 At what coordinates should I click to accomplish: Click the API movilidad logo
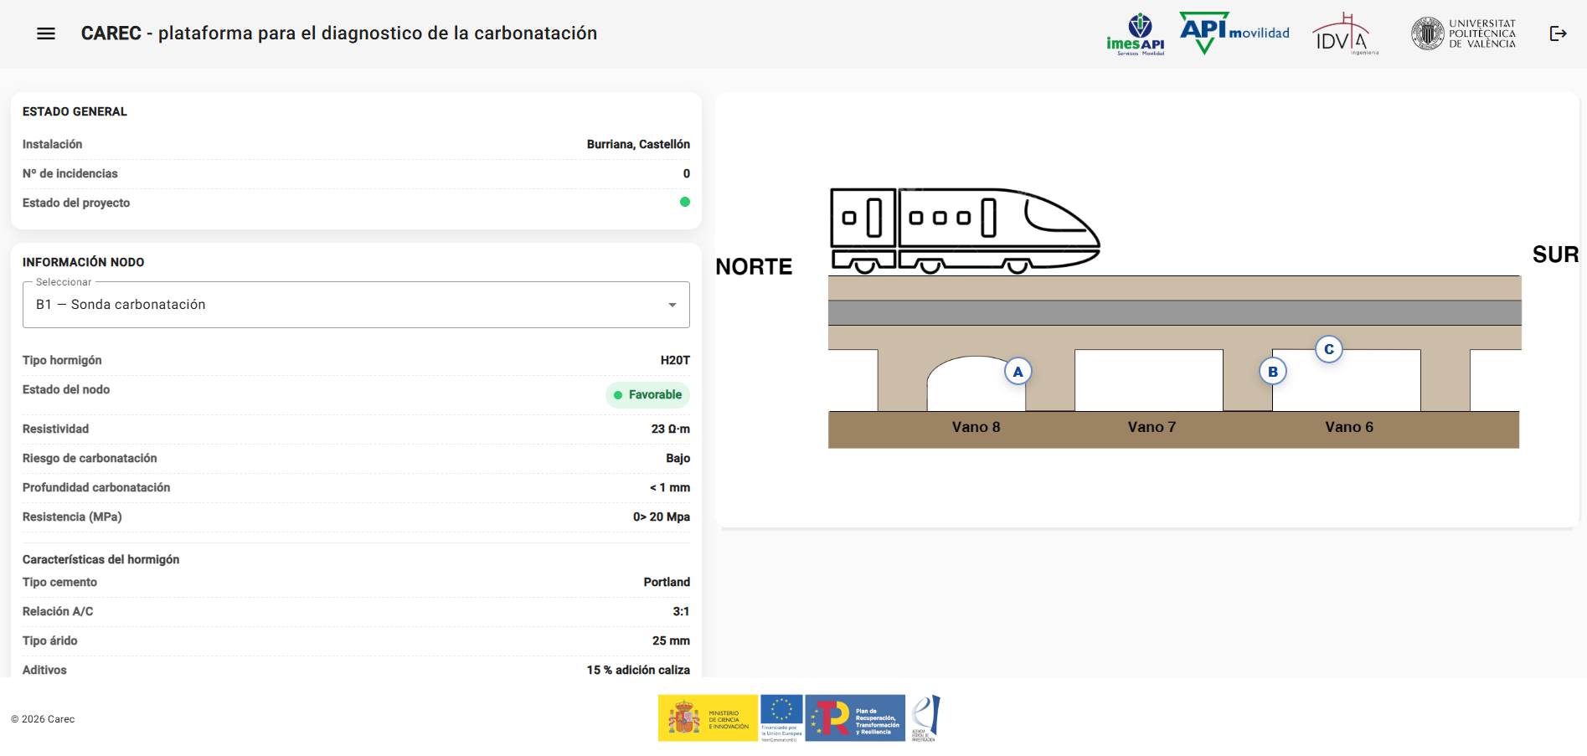1234,33
